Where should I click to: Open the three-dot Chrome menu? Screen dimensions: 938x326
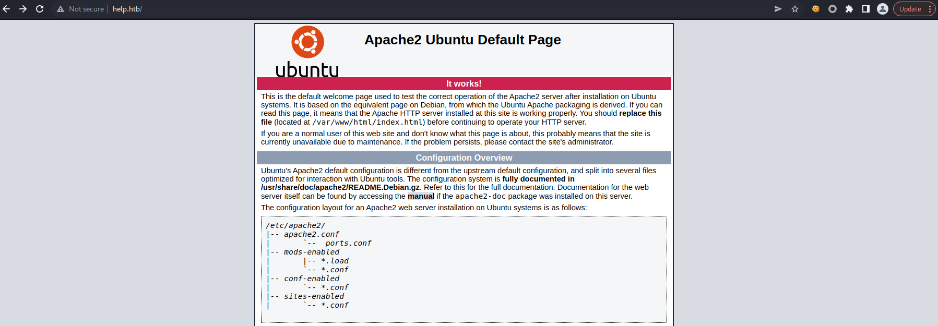930,9
